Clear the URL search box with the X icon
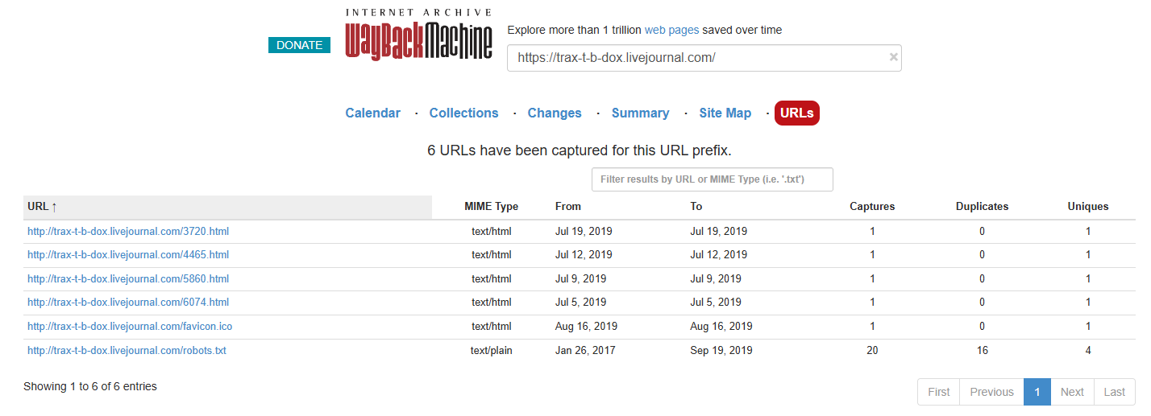Viewport: 1151px width, 416px height. [893, 57]
